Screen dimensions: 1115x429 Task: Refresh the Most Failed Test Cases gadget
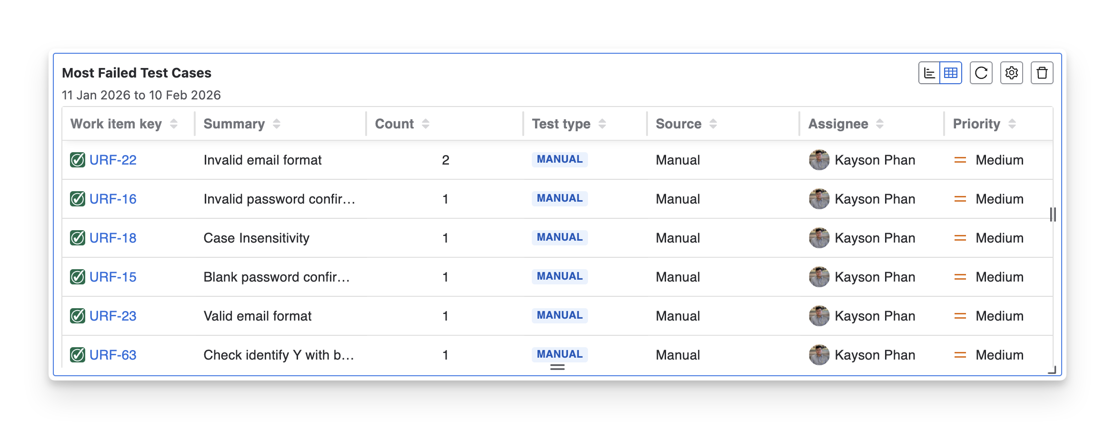pos(981,73)
